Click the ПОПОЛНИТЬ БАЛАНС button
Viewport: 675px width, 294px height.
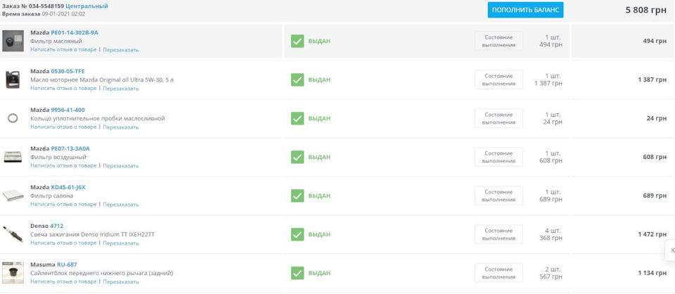click(525, 10)
